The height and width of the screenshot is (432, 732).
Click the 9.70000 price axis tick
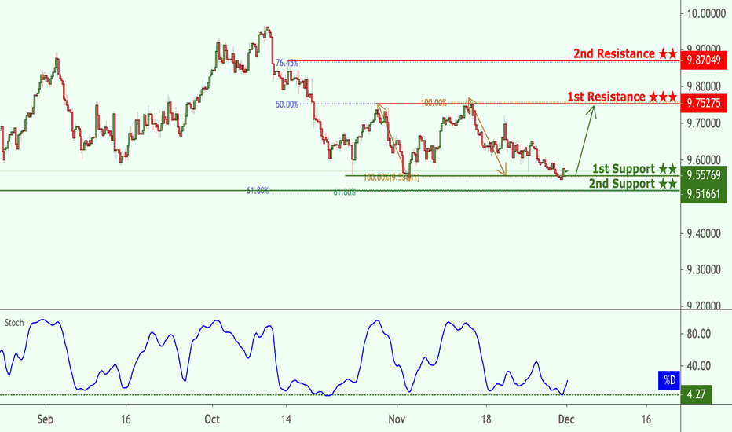click(x=704, y=123)
